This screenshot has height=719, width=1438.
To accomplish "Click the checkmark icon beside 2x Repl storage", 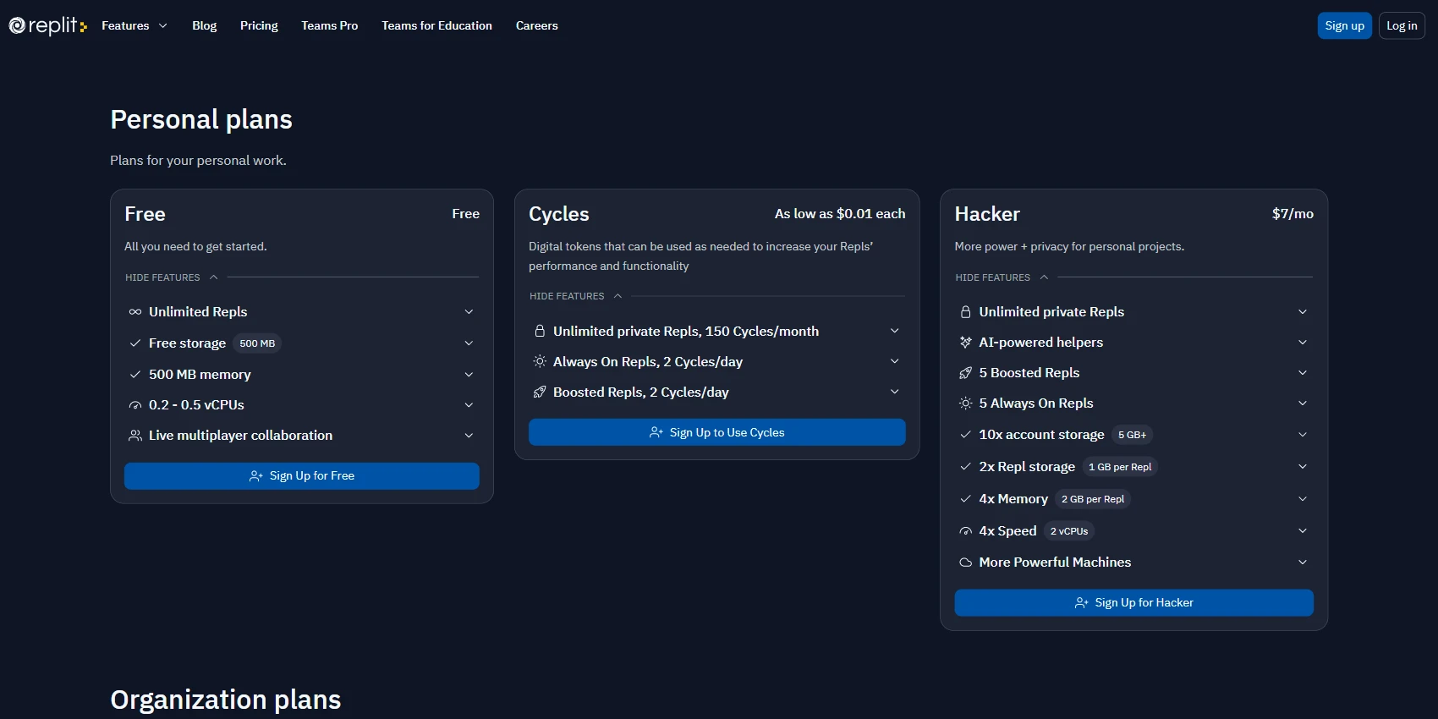I will coord(965,467).
